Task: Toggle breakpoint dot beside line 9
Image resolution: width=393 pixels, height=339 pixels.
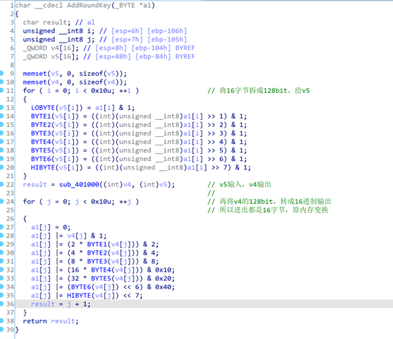Action: 1,73
